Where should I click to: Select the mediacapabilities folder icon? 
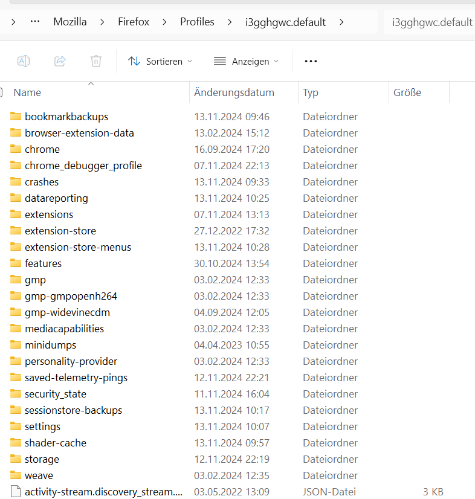pos(16,328)
